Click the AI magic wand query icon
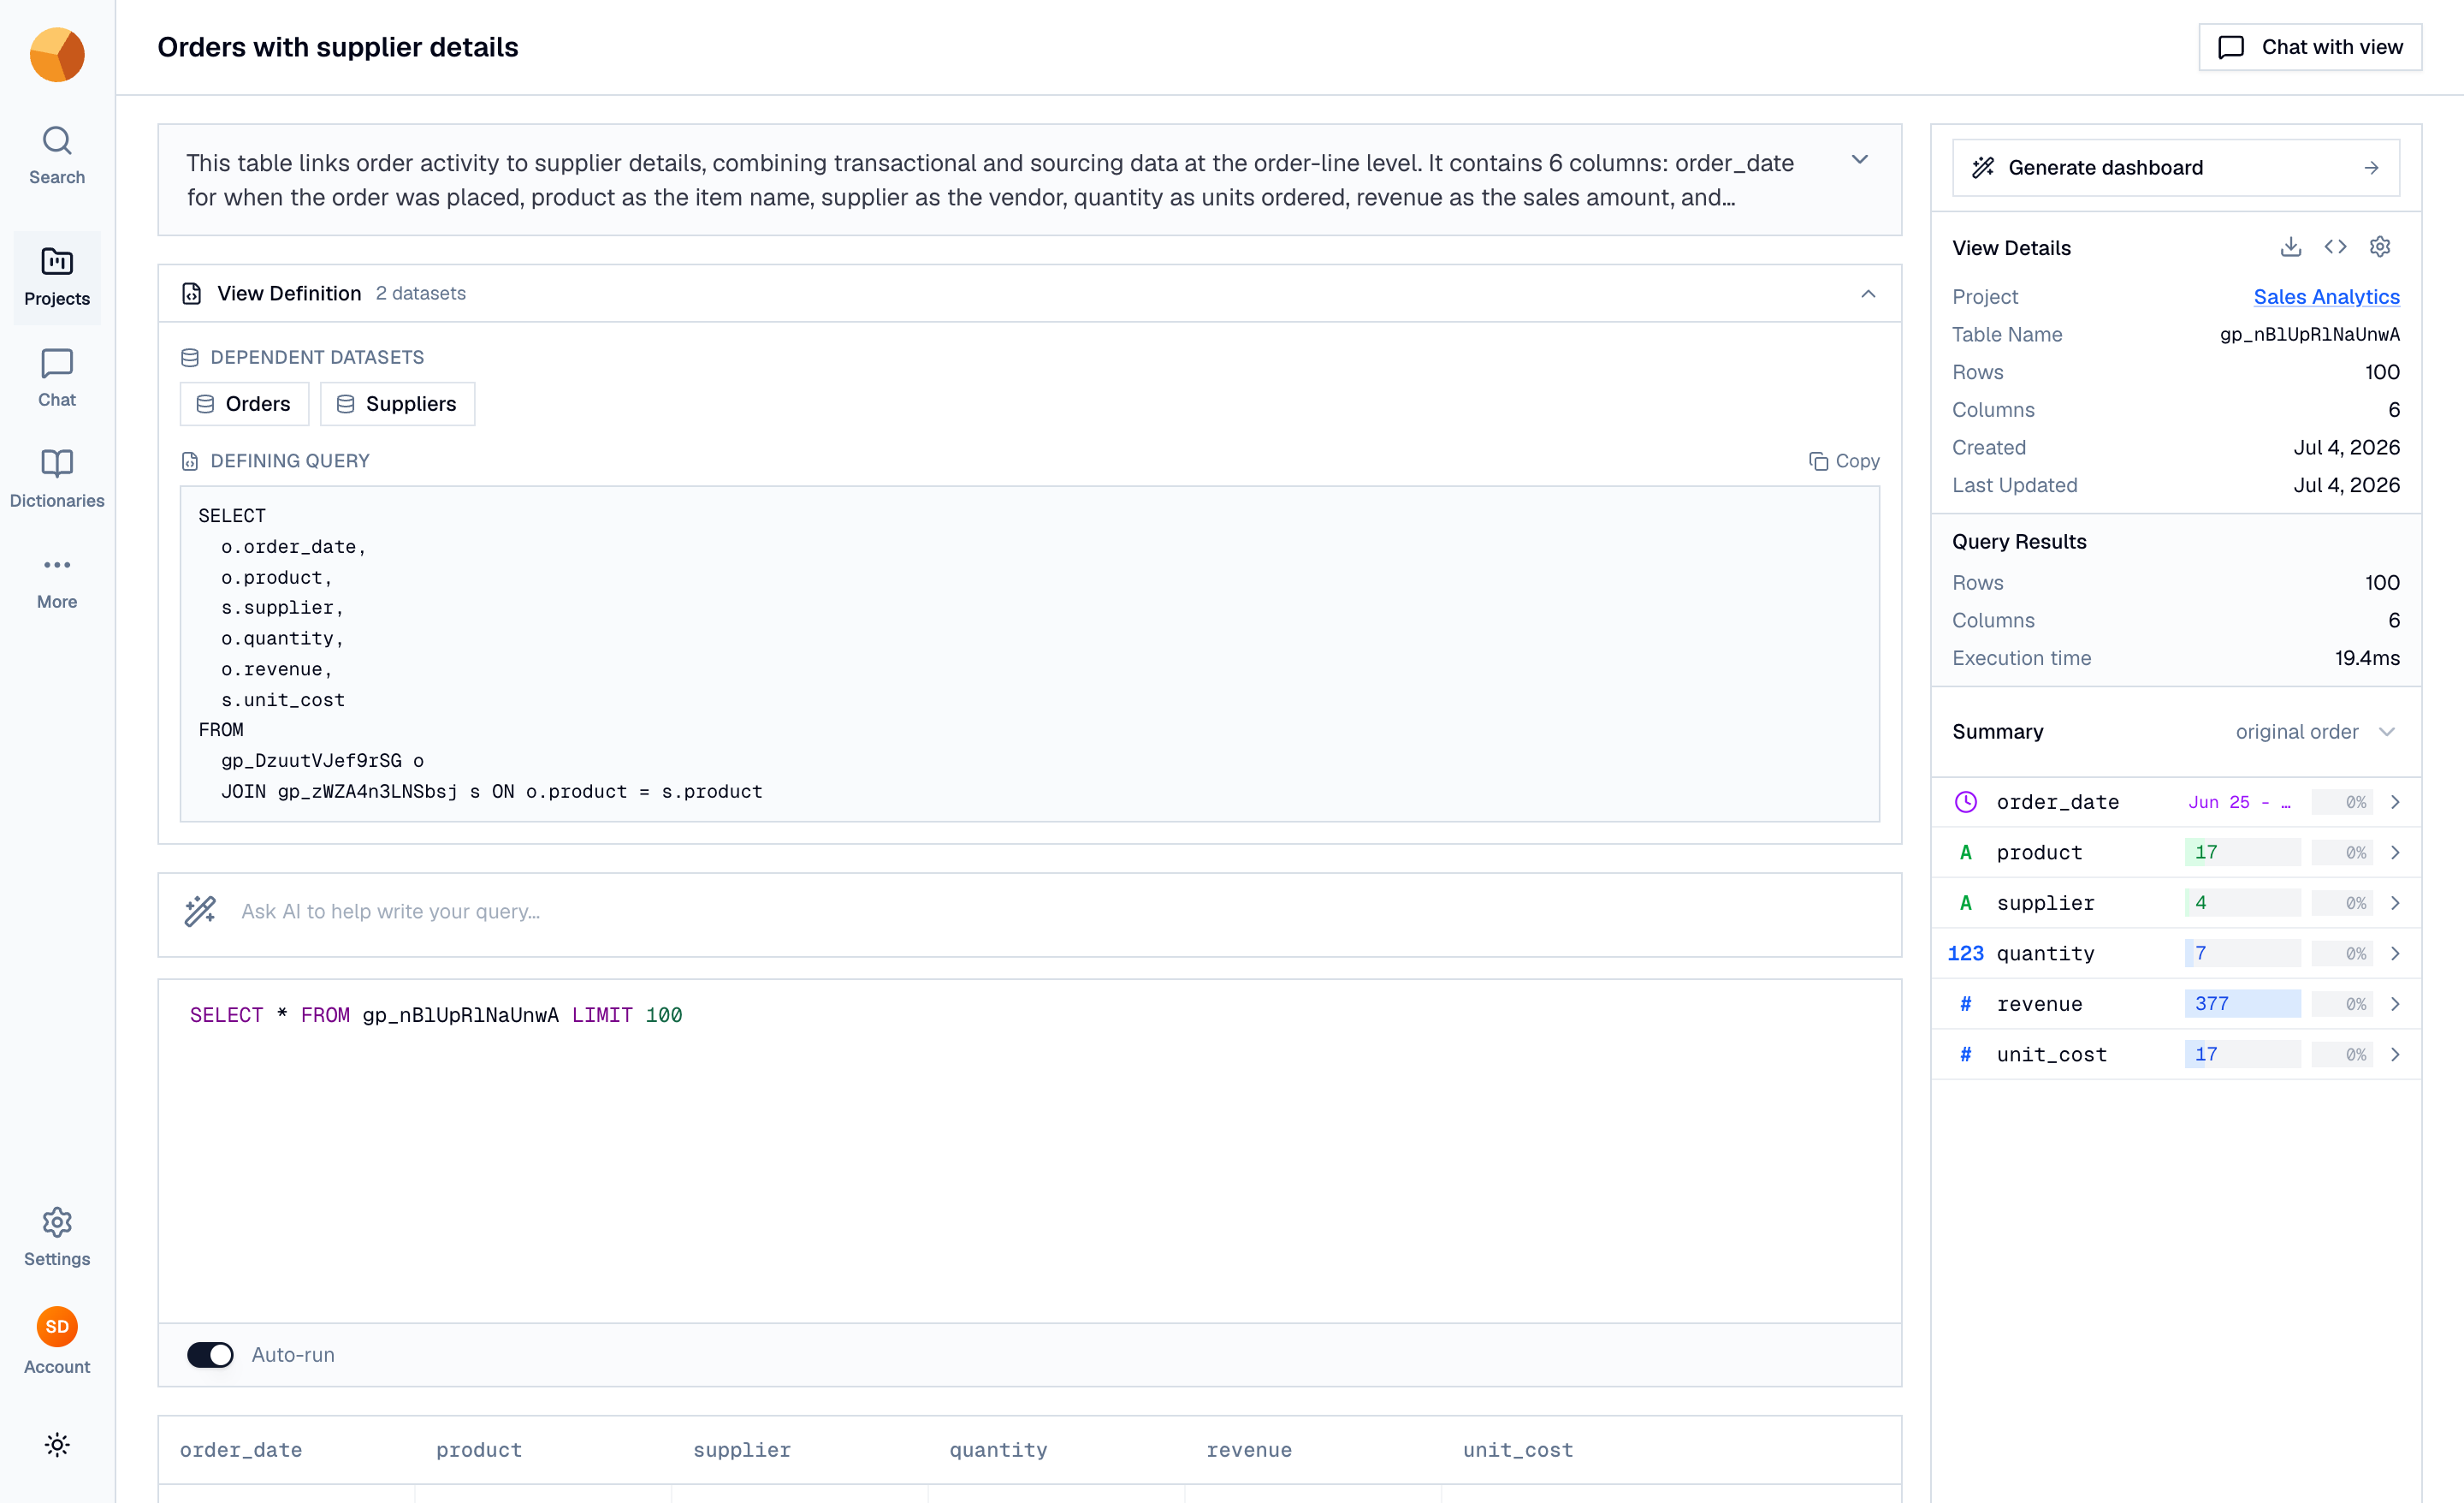This screenshot has width=2464, height=1503. tap(200, 911)
